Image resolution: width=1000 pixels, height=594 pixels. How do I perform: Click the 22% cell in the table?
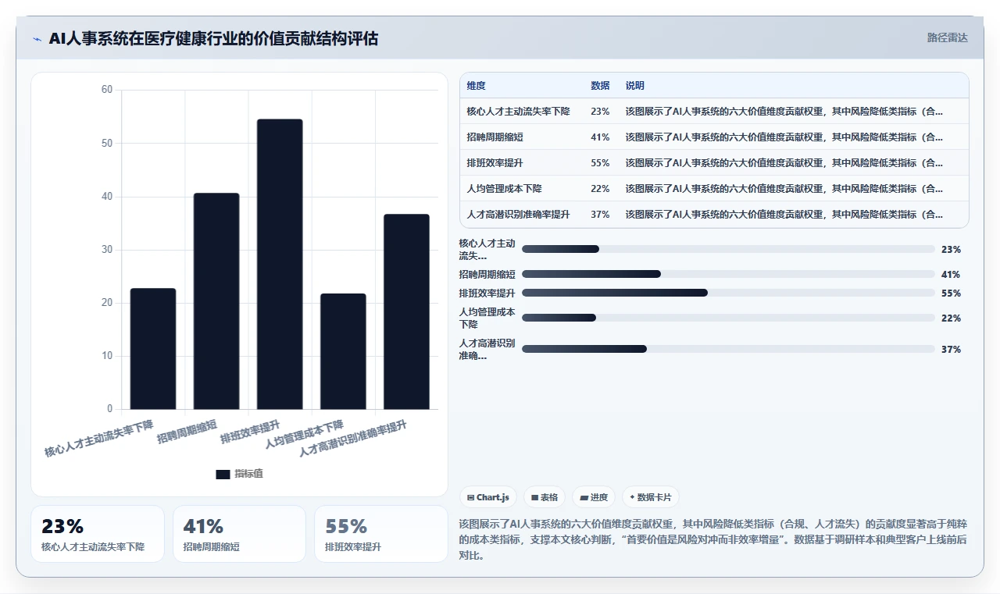(x=600, y=189)
